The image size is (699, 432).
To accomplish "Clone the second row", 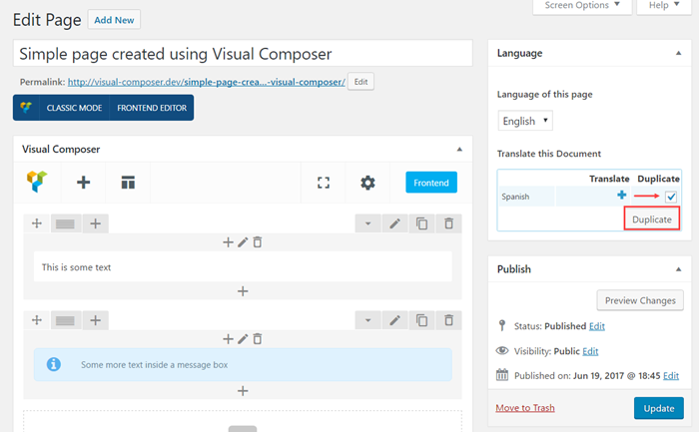I will (x=421, y=320).
